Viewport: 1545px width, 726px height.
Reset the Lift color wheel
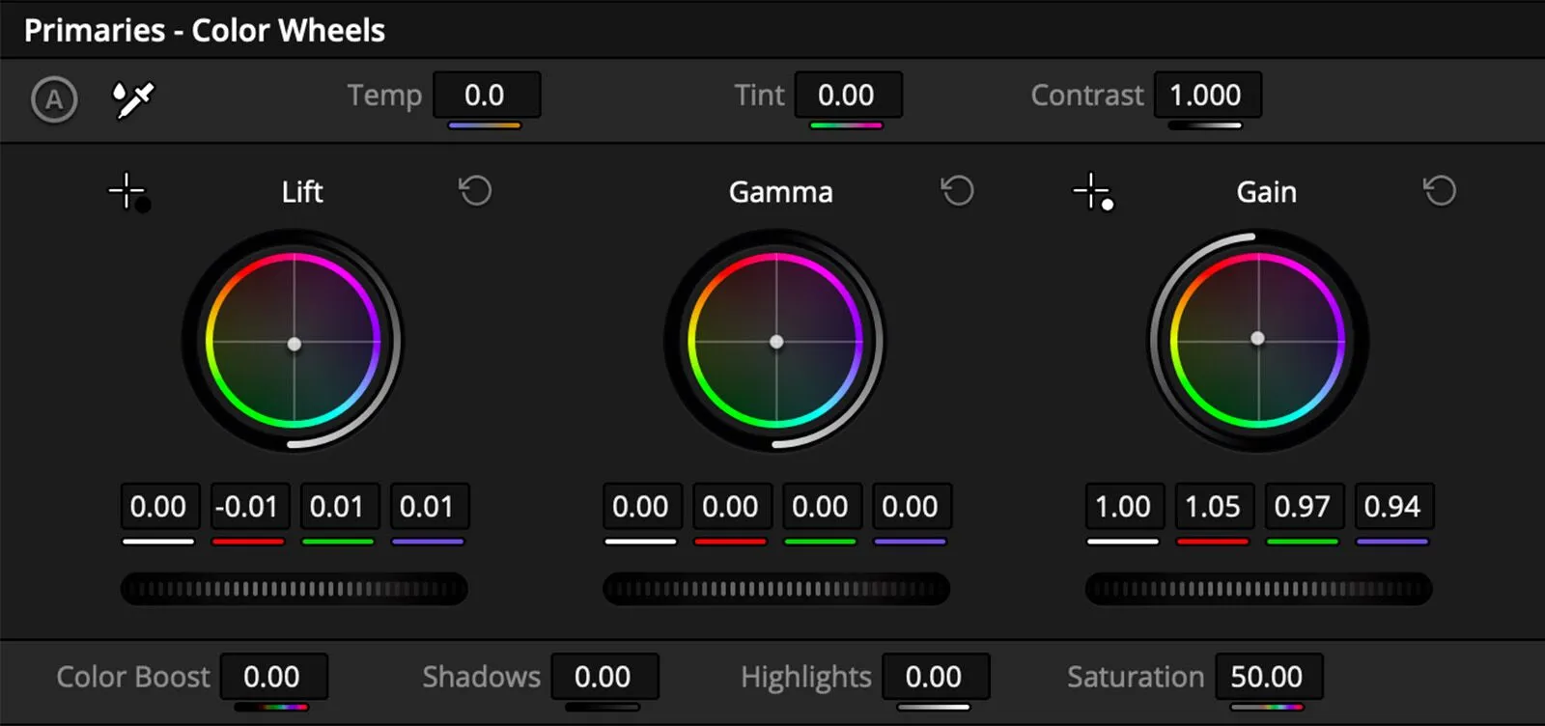475,191
